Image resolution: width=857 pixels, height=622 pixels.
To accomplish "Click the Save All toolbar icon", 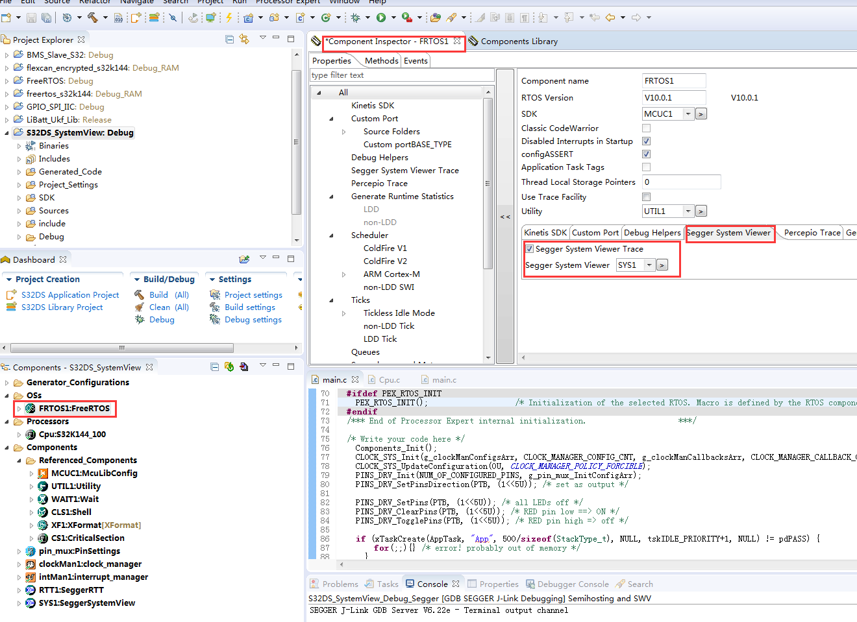I will (47, 18).
